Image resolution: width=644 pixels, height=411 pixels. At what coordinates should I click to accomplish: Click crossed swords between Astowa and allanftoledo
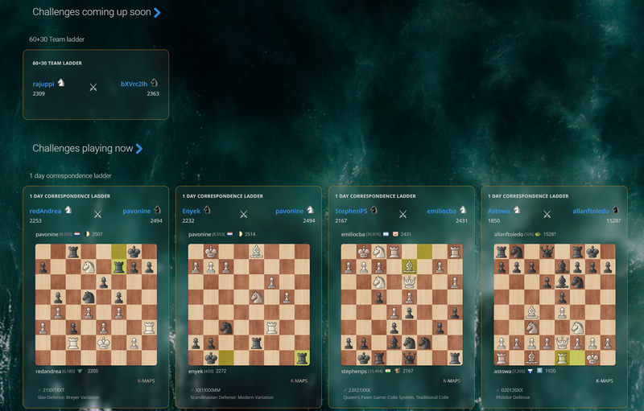click(x=547, y=214)
